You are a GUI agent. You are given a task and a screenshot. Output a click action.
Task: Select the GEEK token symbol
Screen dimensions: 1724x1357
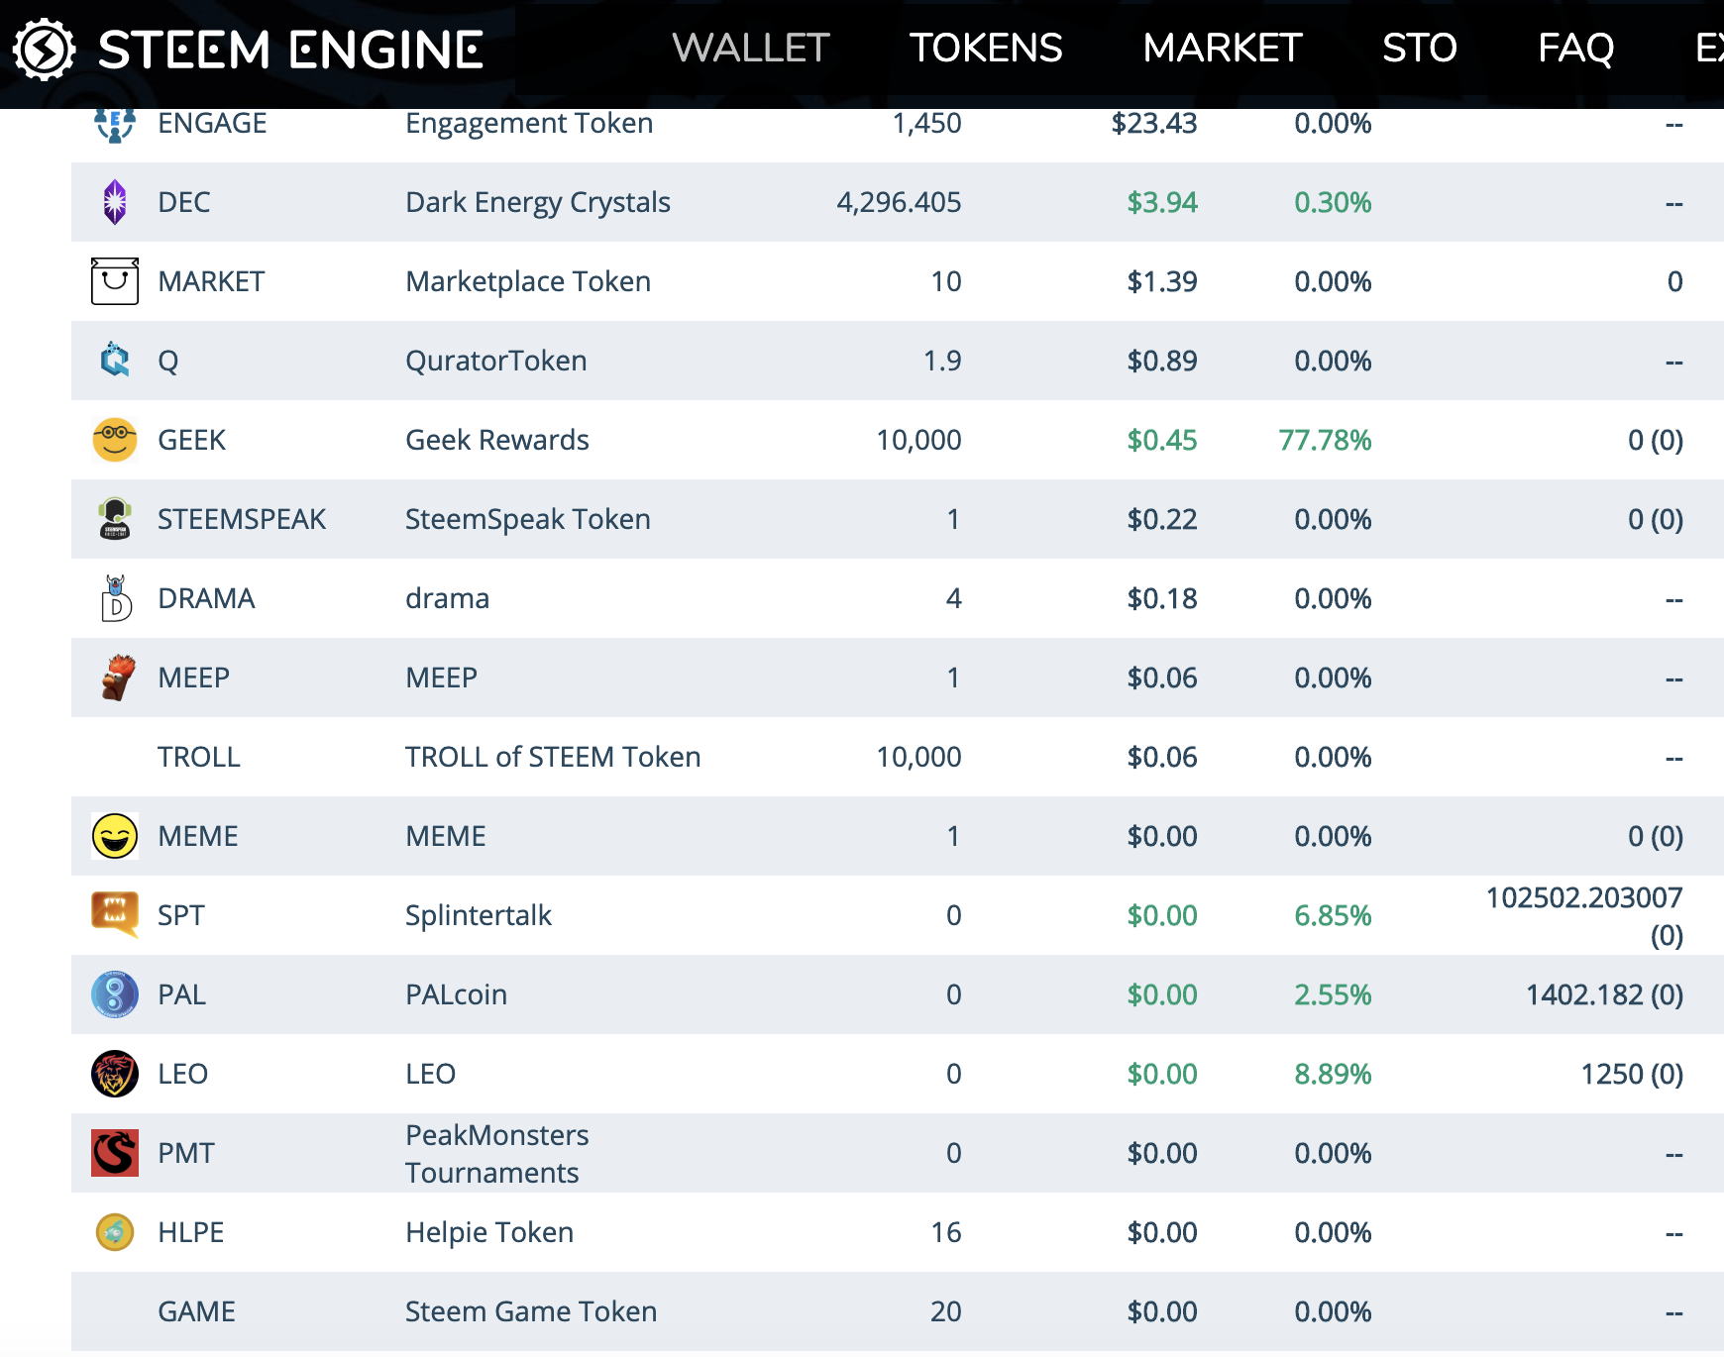[192, 440]
